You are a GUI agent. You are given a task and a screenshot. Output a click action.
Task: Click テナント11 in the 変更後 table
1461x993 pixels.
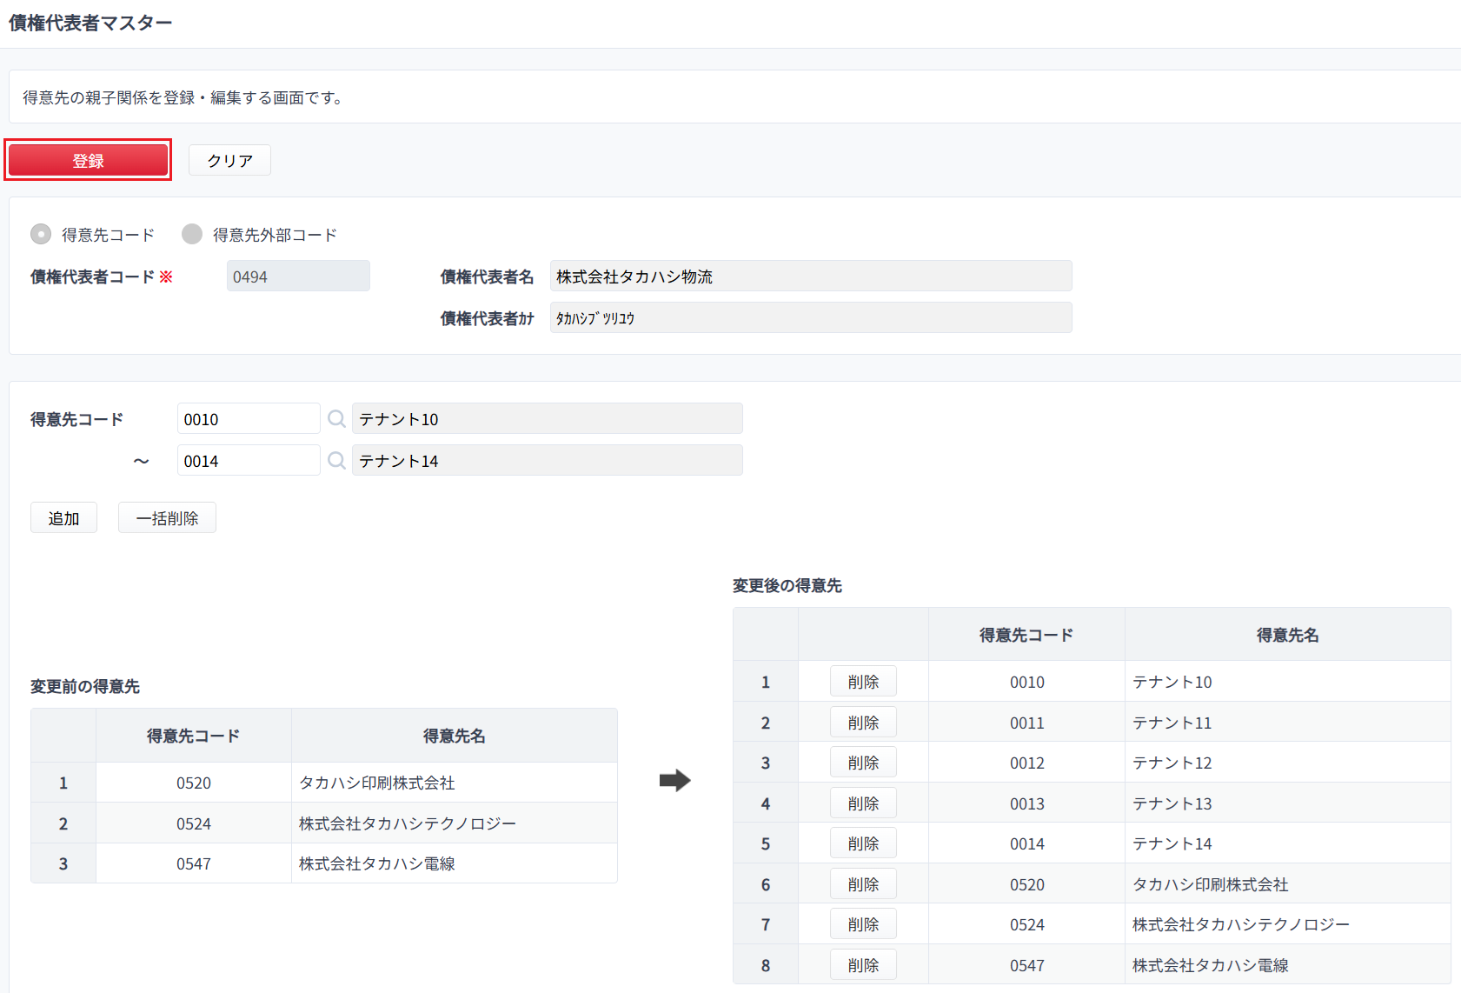(x=1172, y=723)
